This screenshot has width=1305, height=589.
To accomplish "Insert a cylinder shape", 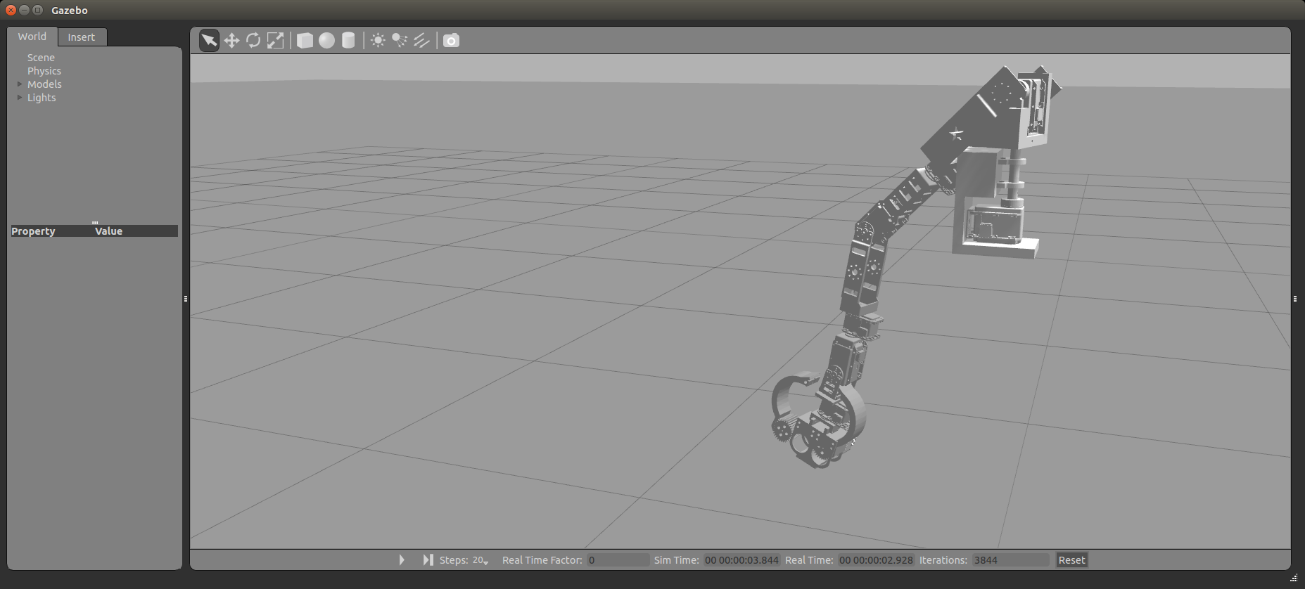I will point(348,40).
